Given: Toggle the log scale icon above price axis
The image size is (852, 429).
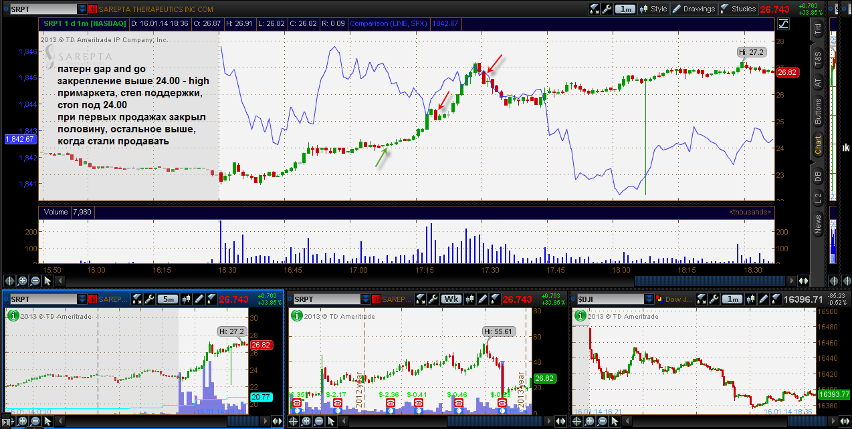Looking at the screenshot, I should coord(783,24).
